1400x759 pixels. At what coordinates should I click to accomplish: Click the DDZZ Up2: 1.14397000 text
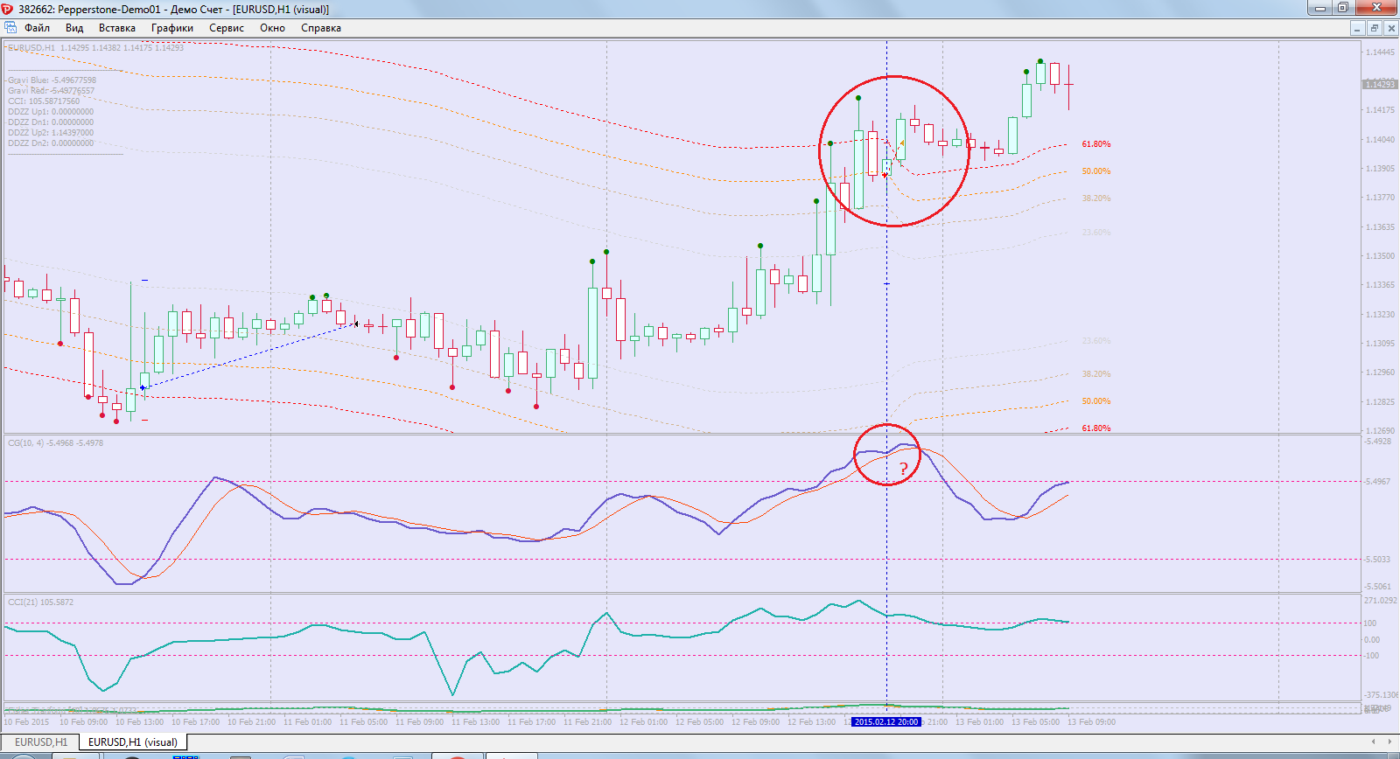pos(51,133)
